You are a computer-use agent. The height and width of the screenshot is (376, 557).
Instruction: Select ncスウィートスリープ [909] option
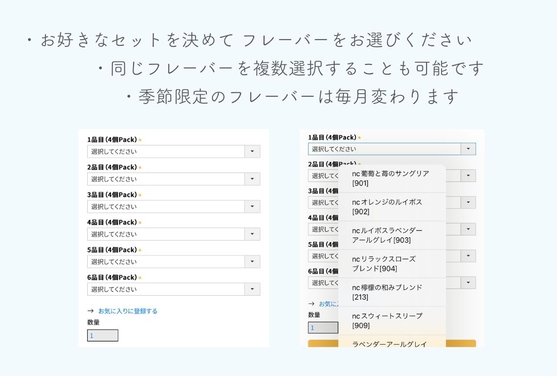tap(391, 320)
